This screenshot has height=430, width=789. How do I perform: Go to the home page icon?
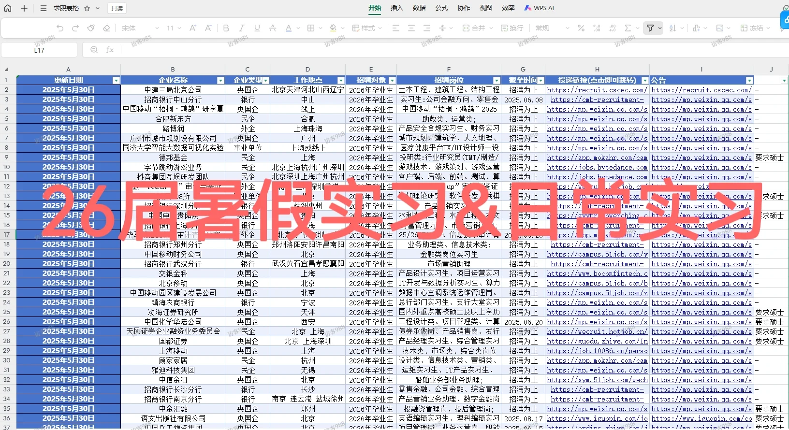(8, 8)
